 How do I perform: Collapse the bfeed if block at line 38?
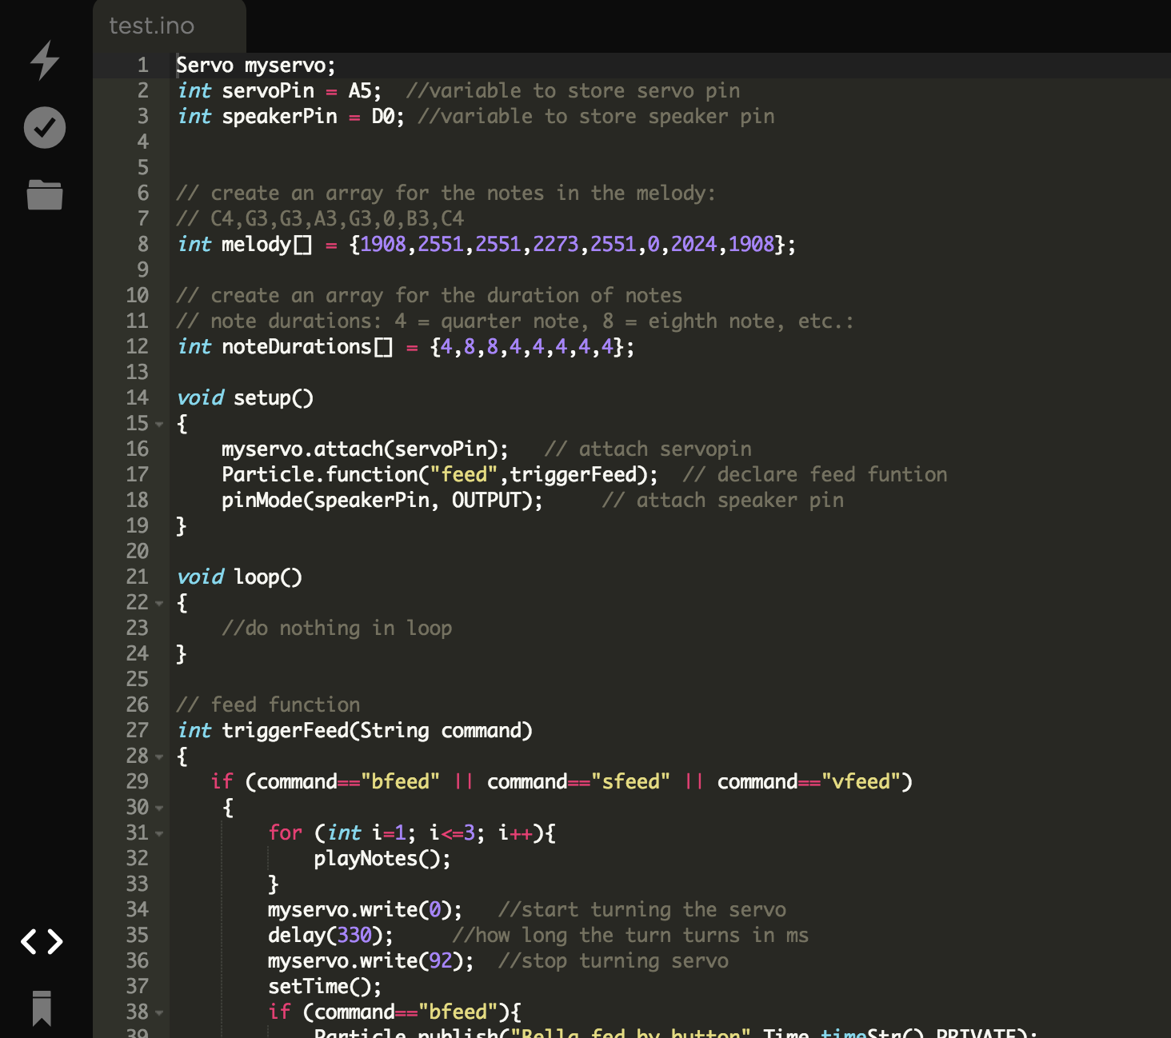(159, 1012)
